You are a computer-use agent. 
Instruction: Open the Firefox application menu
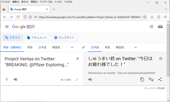pos(165,17)
